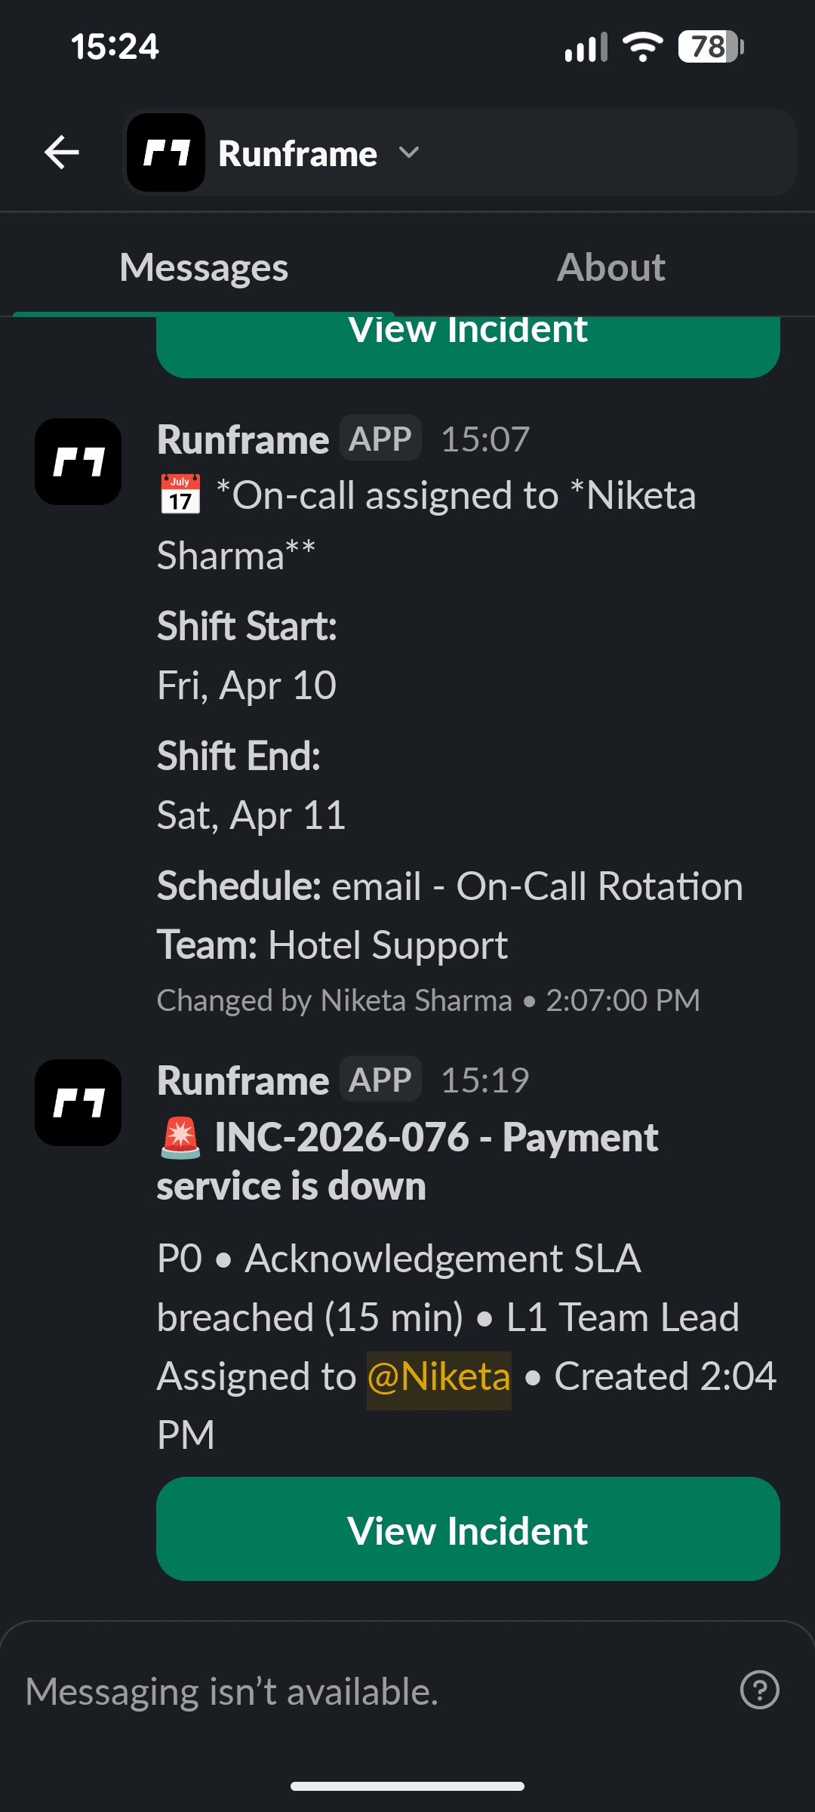
Task: Tap the Runframe app avatar beside the 15:07 message
Action: (x=78, y=462)
